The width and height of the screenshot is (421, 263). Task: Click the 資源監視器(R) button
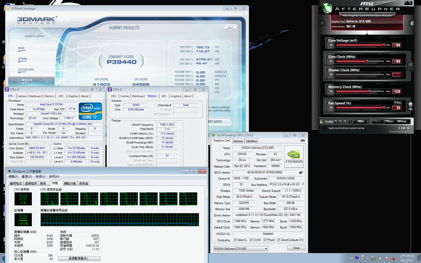(79, 258)
